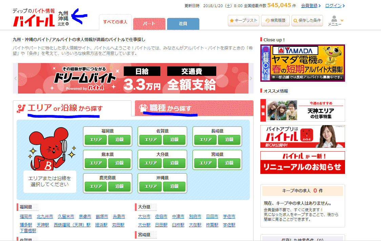The image size is (381, 241).
Task: Click the 大分市 link
Action: point(144,217)
